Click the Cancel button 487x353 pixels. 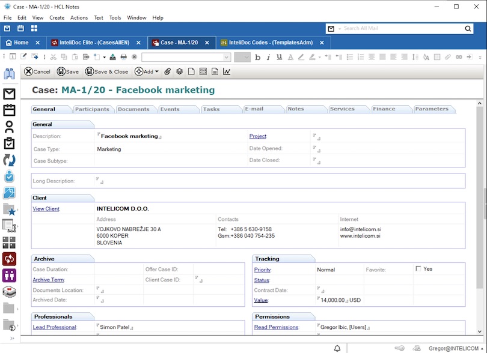point(37,71)
